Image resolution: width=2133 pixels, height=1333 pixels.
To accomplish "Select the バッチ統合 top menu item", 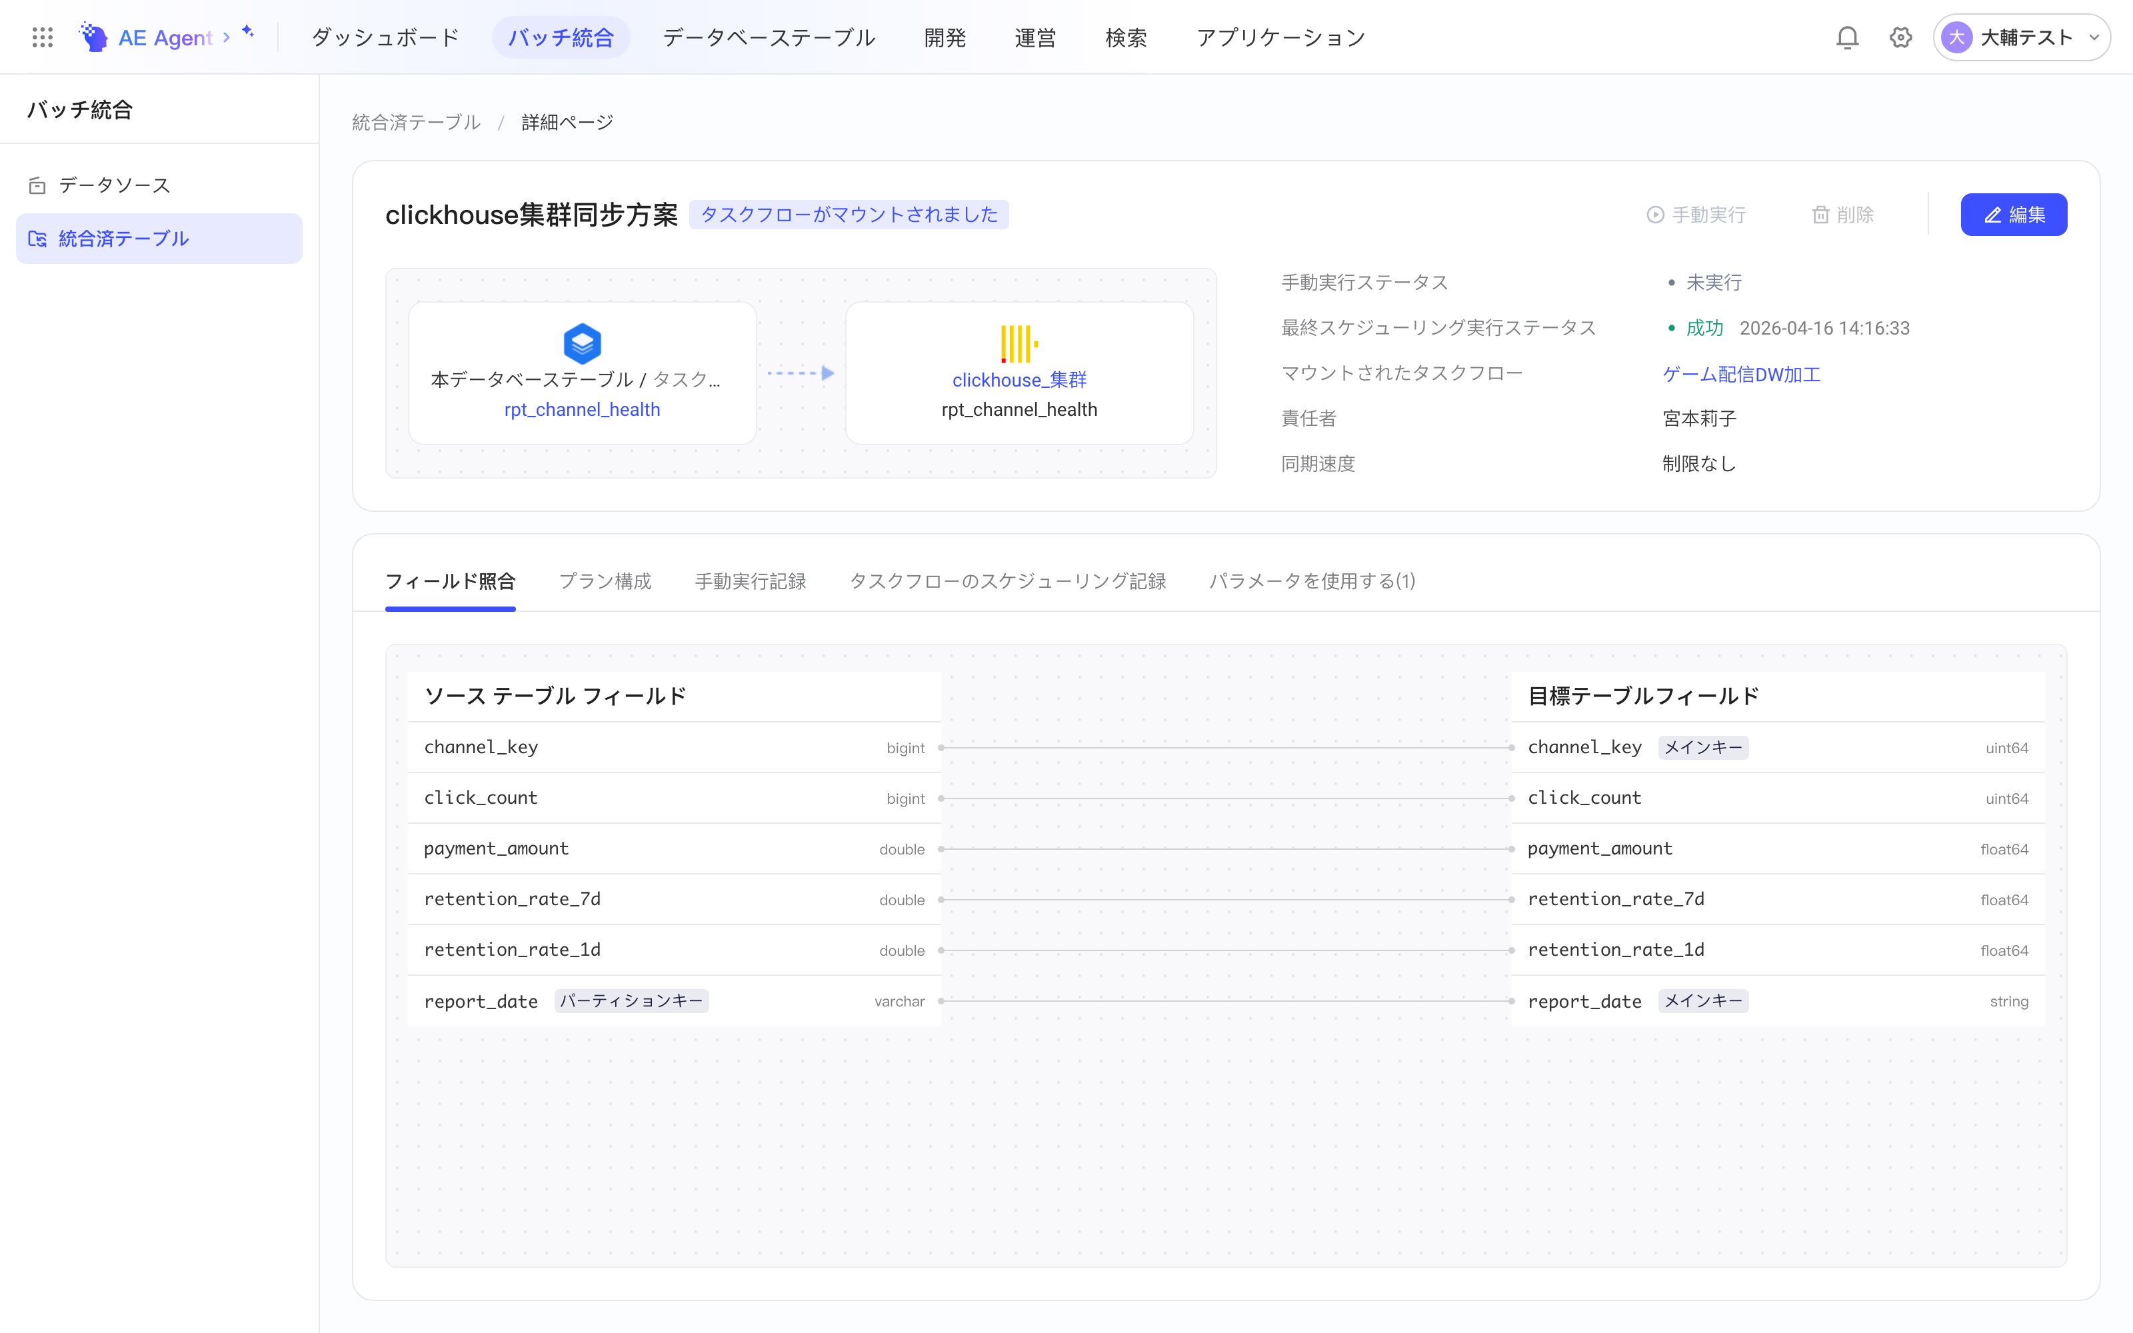I will point(561,37).
